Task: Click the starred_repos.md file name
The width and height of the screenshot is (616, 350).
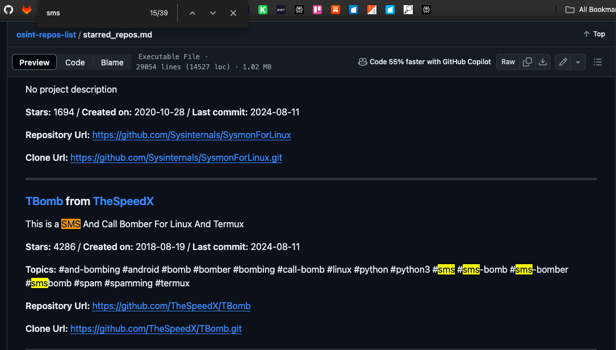Action: (x=118, y=35)
